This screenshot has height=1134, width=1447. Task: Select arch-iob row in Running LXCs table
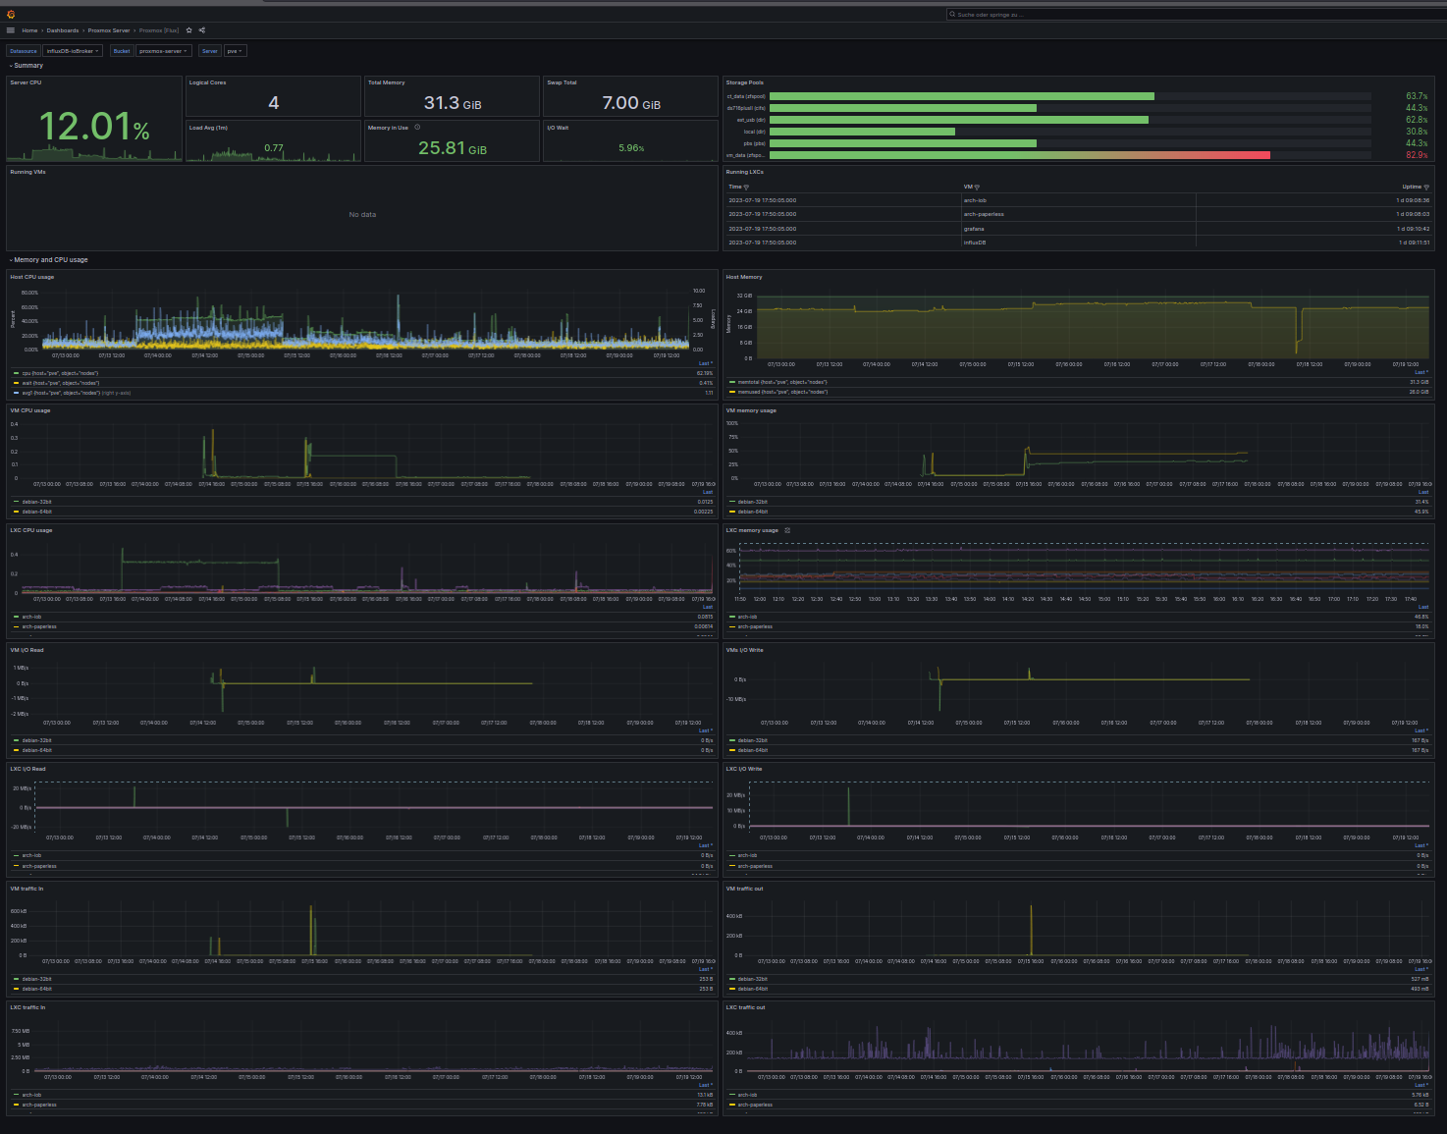click(x=1079, y=200)
